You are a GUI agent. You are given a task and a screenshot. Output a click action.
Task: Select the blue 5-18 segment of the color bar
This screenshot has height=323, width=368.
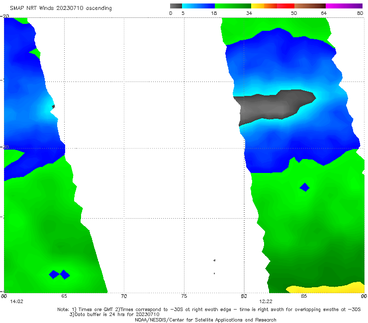[x=198, y=6]
